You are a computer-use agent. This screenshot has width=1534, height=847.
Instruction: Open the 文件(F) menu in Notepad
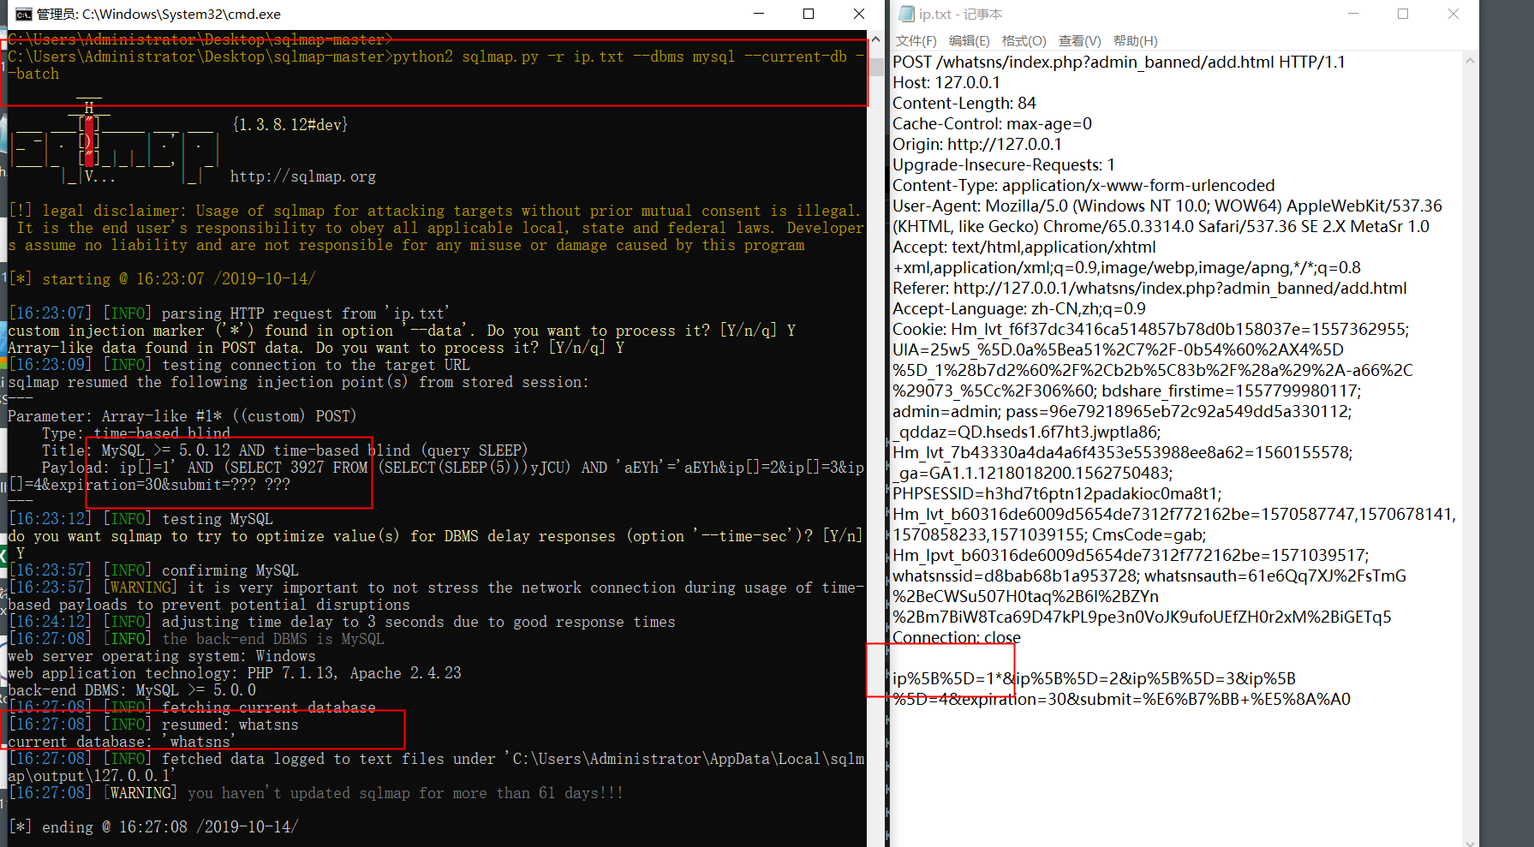coord(916,41)
